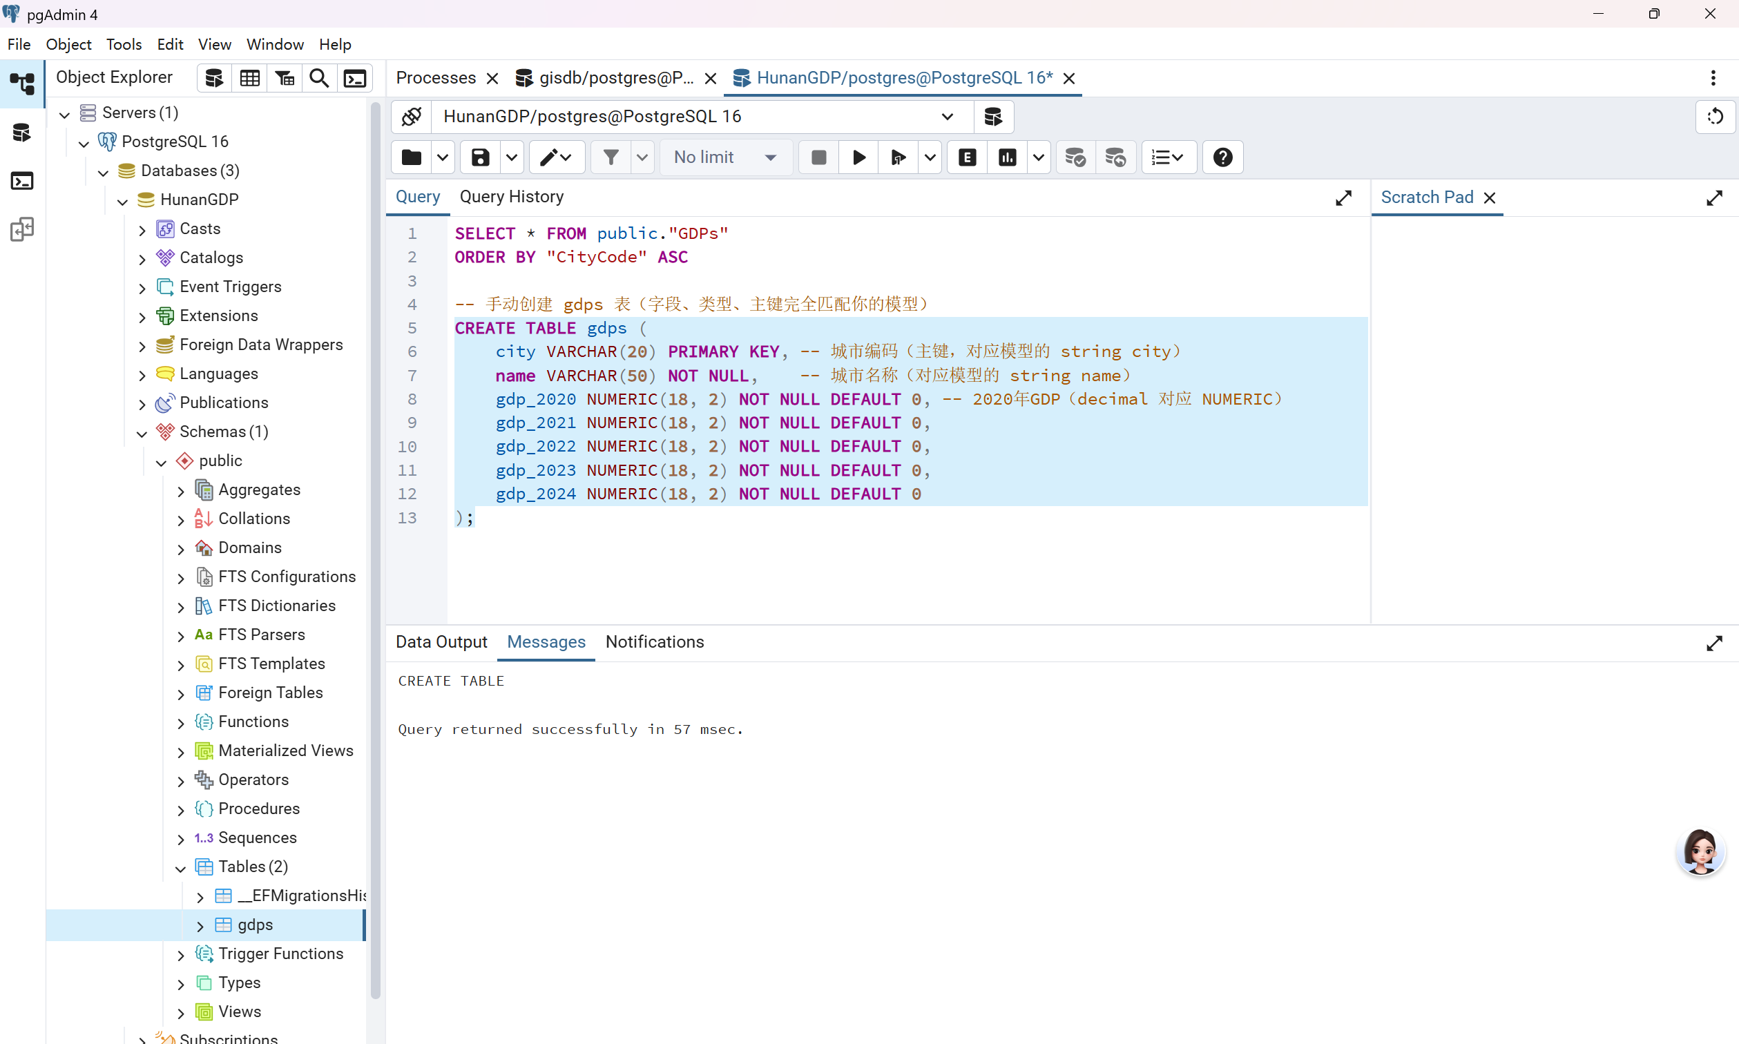Open the save options dropdown arrow

tap(512, 157)
